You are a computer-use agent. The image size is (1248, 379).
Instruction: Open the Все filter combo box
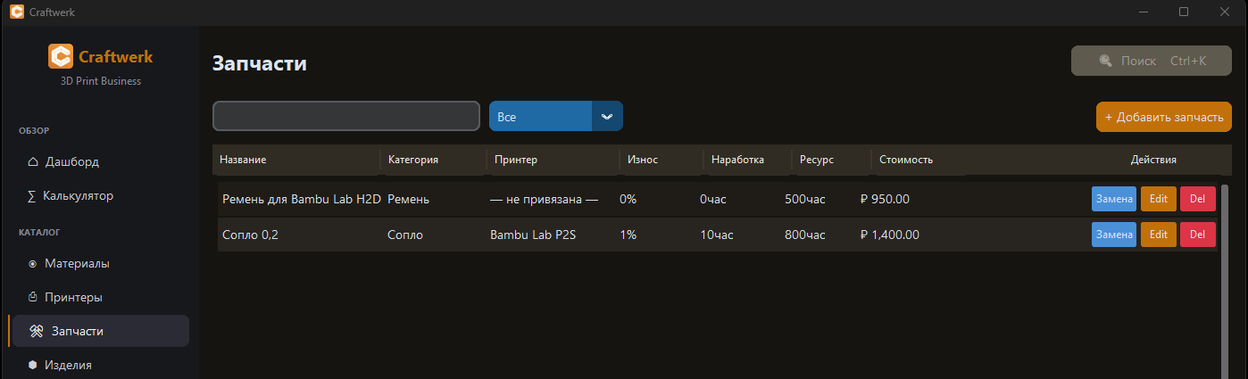tap(540, 116)
